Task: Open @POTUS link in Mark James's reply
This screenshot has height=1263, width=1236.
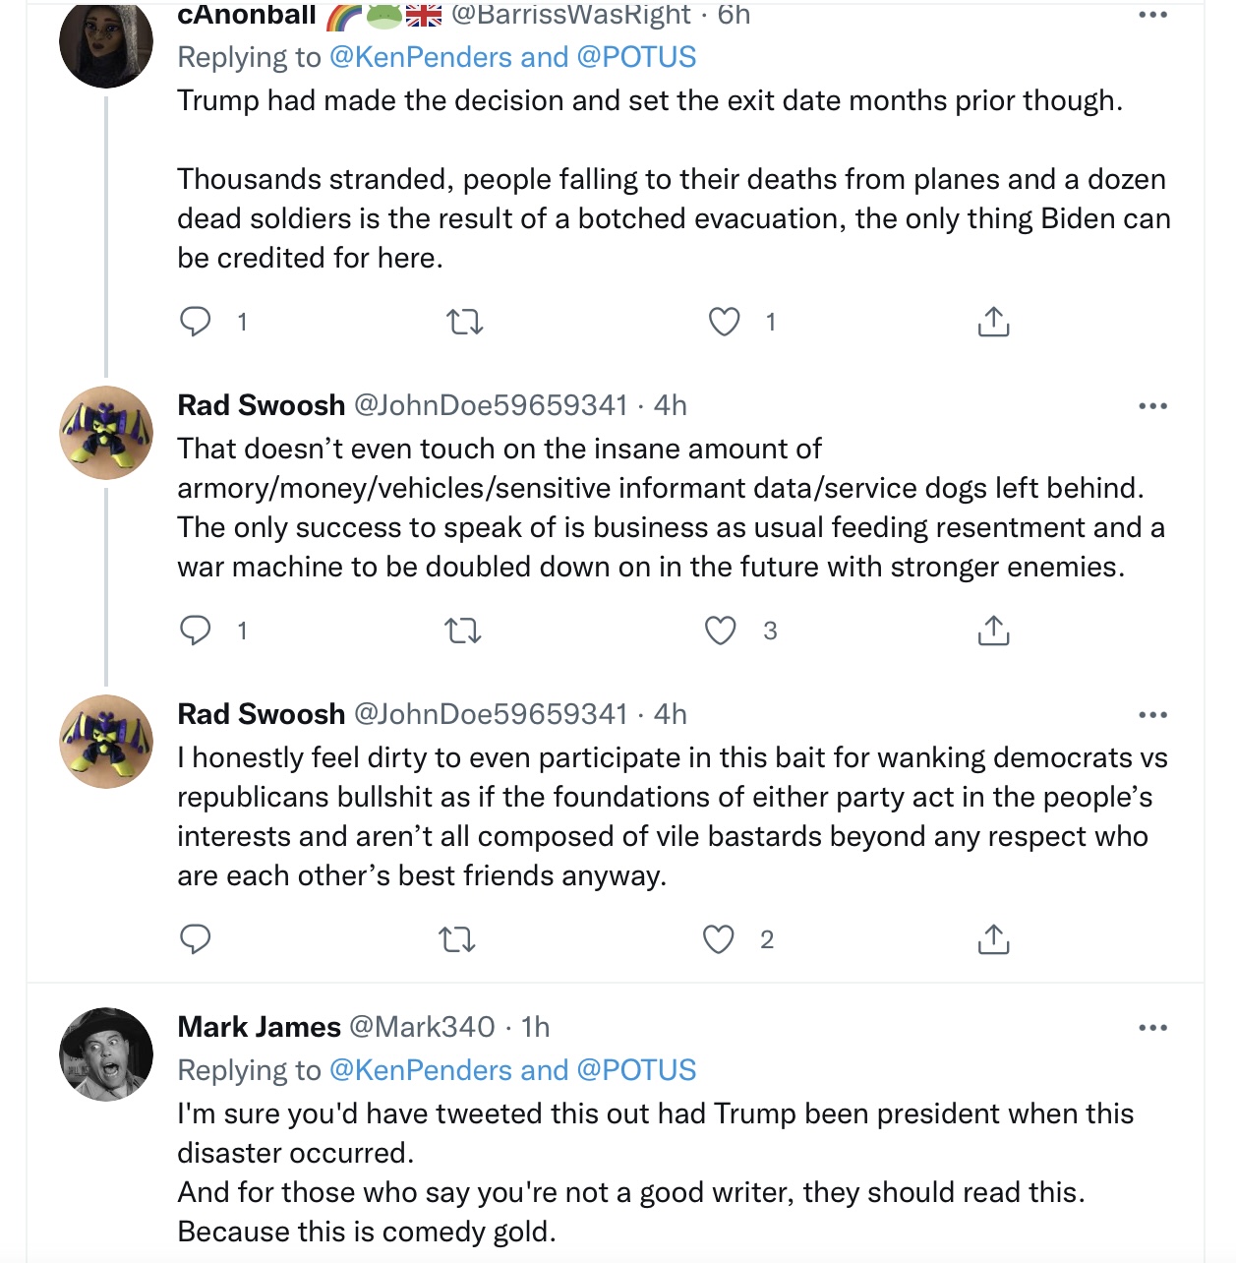Action: (x=636, y=1070)
